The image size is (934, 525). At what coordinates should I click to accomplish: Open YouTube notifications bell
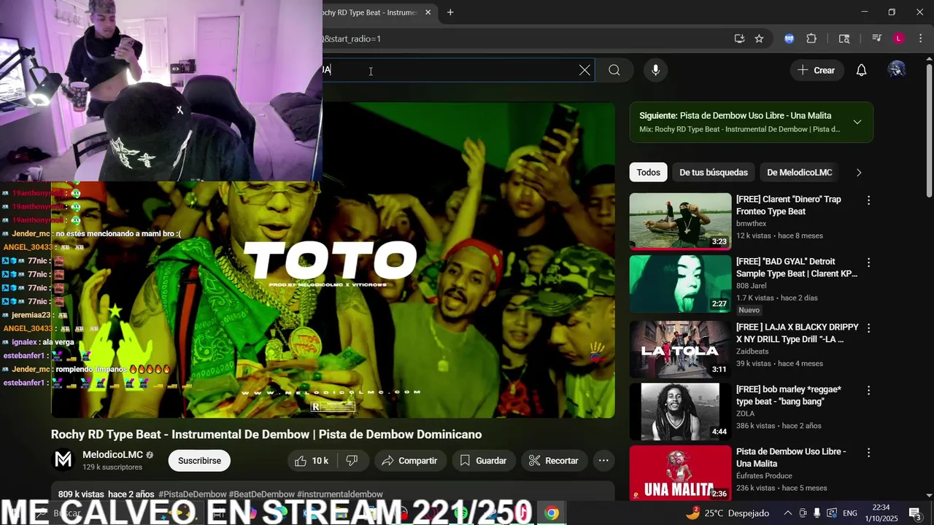(x=861, y=70)
